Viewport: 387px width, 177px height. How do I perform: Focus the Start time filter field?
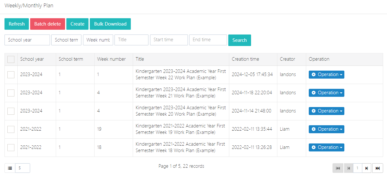169,40
